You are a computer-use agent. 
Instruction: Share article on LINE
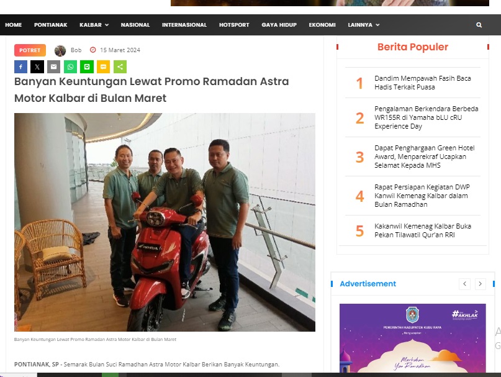coord(87,67)
